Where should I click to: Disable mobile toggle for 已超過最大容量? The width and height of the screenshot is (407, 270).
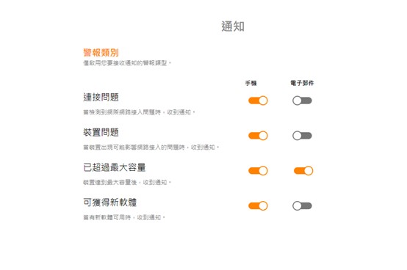[258, 171]
